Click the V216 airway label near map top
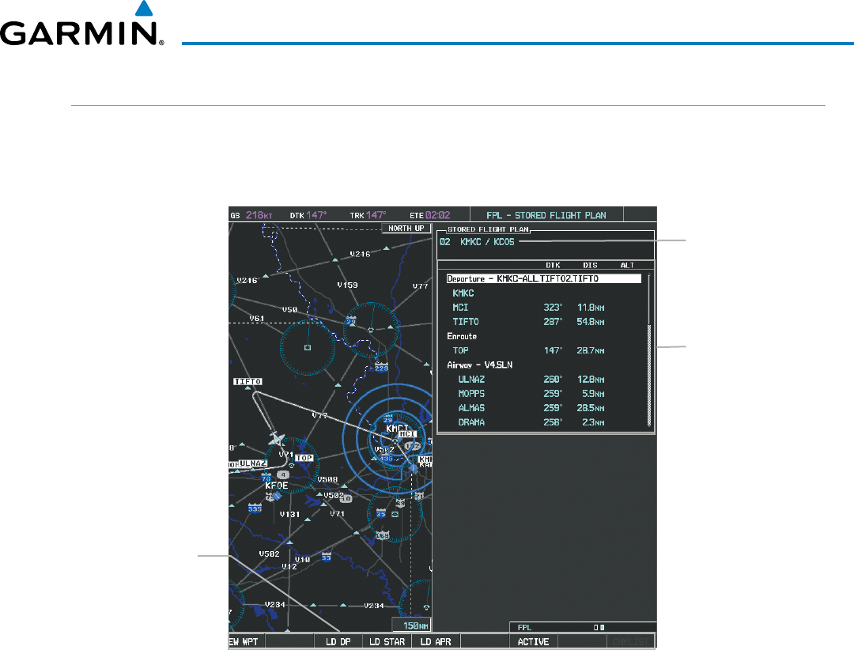Image resolution: width=854 pixels, height=650 pixels. point(360,254)
